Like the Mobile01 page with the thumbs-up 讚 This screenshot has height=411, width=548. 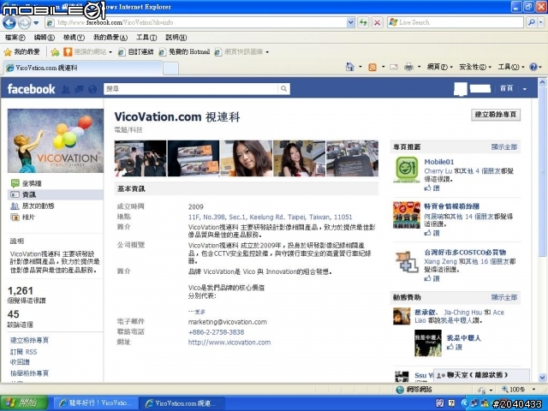tap(432, 188)
